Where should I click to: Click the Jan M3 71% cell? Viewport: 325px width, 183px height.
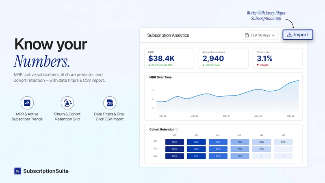coord(240,142)
